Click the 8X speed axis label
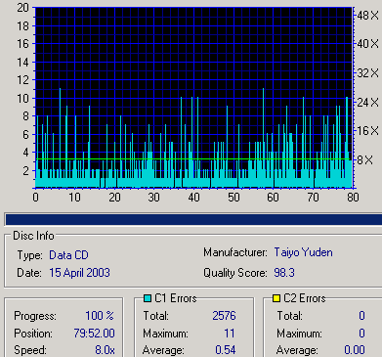The height and width of the screenshot is (357, 382). 364,160
